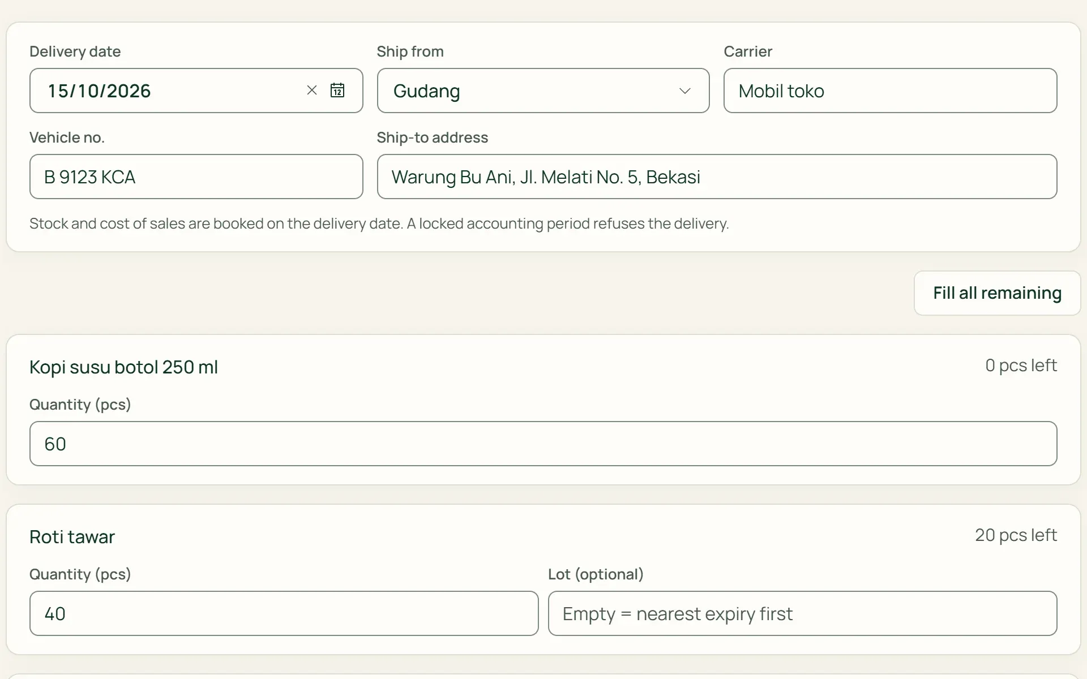Click the 'Delivery date' label

coord(75,51)
